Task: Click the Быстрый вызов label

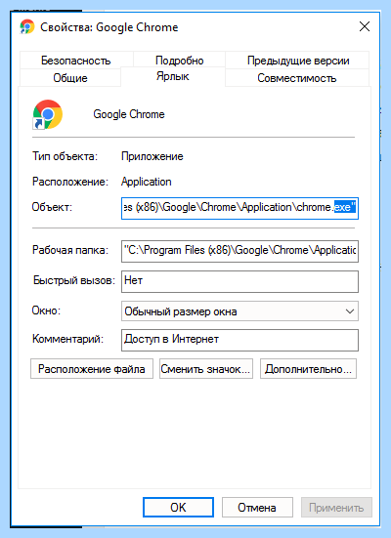Action: tap(74, 280)
